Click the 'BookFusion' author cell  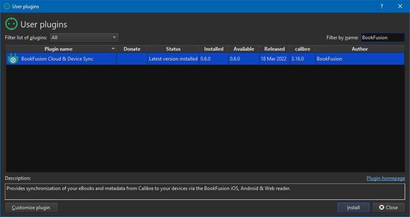[360, 59]
